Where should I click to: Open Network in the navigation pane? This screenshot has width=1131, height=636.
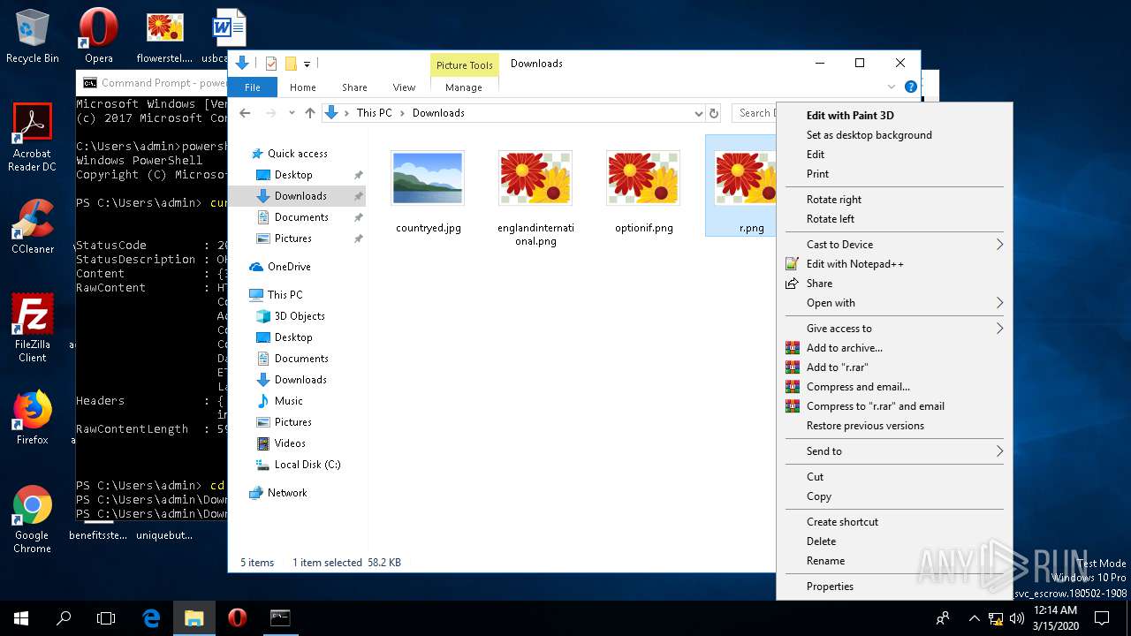point(287,493)
